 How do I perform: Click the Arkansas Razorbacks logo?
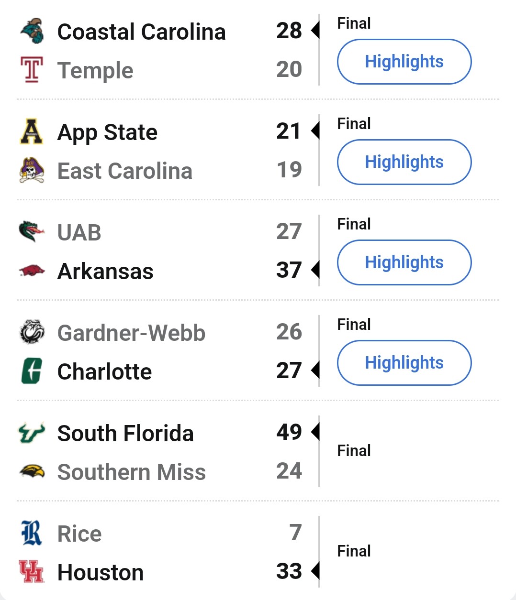32,271
